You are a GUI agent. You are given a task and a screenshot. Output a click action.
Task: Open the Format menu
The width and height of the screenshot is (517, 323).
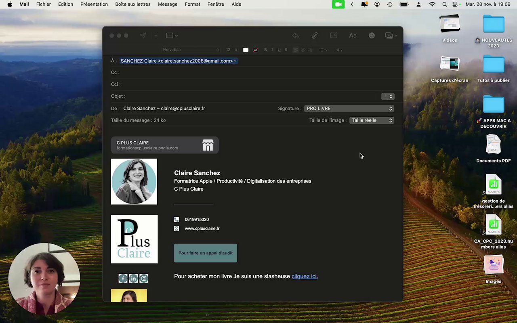click(193, 4)
